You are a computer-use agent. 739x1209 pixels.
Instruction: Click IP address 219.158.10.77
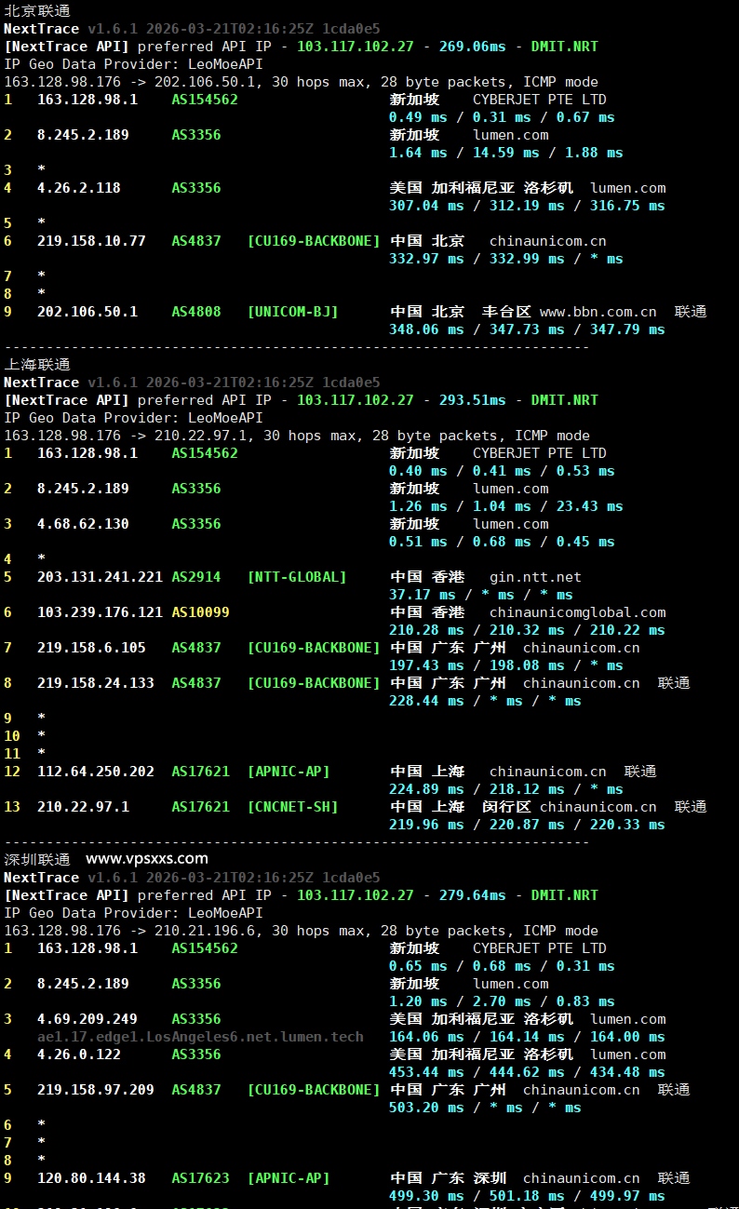[x=91, y=241]
